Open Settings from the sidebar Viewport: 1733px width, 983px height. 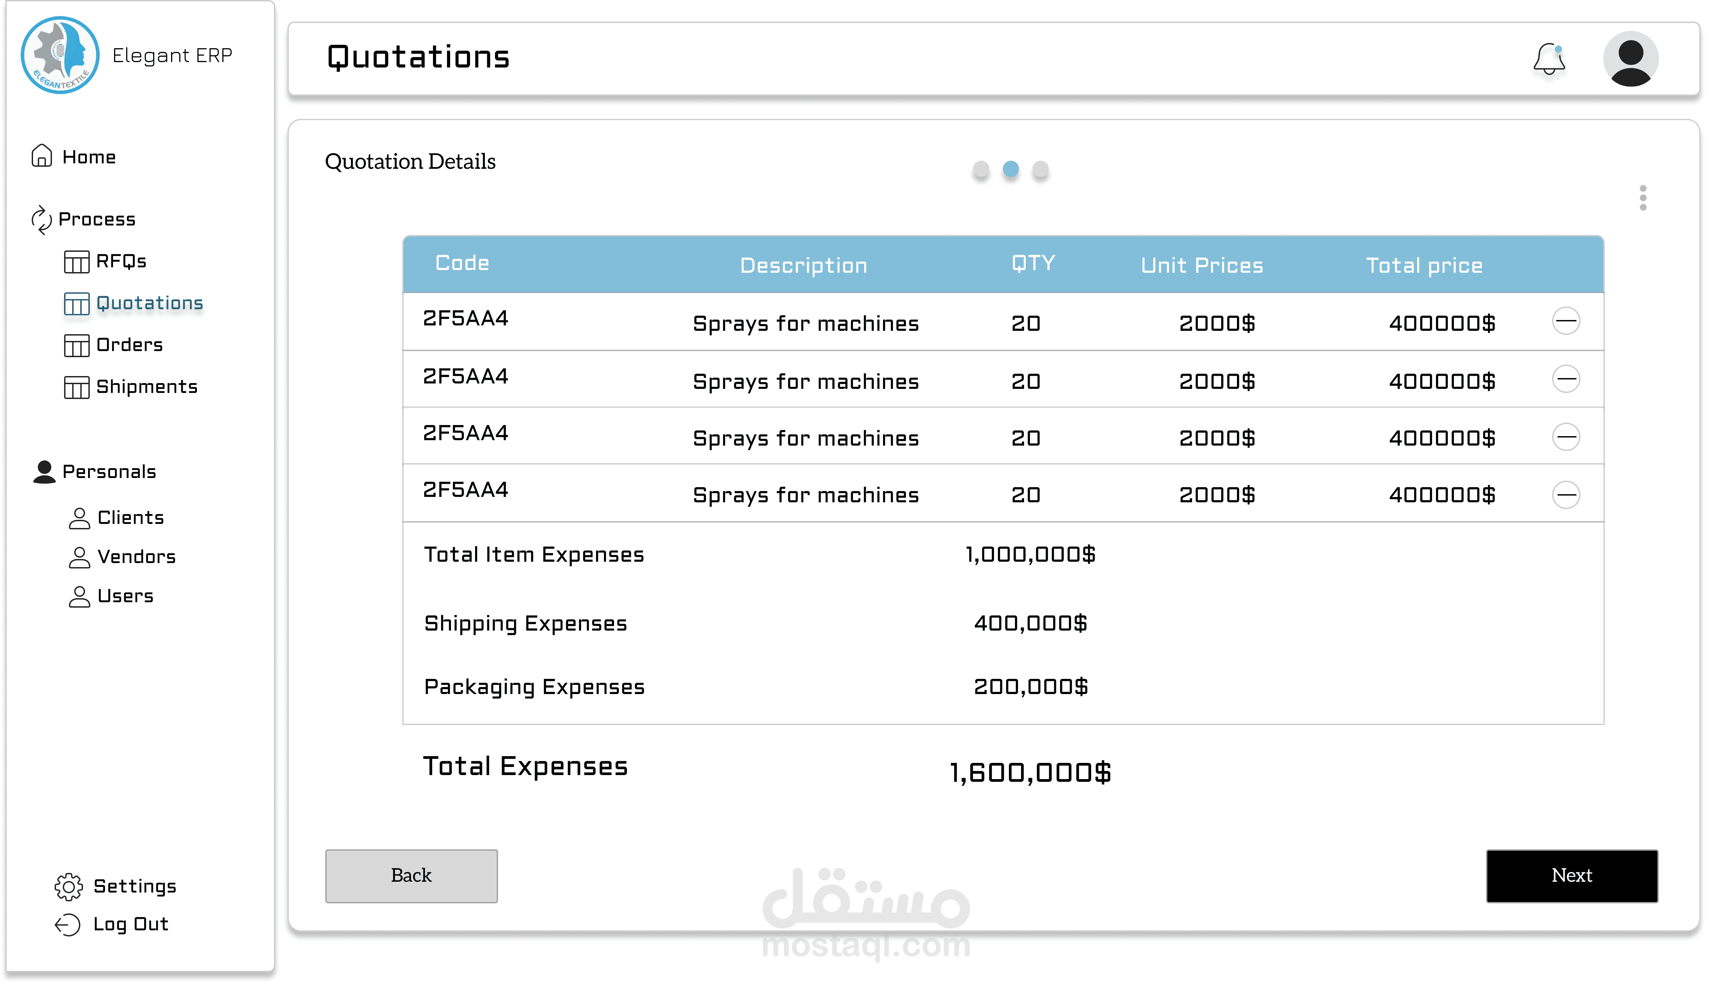click(134, 886)
